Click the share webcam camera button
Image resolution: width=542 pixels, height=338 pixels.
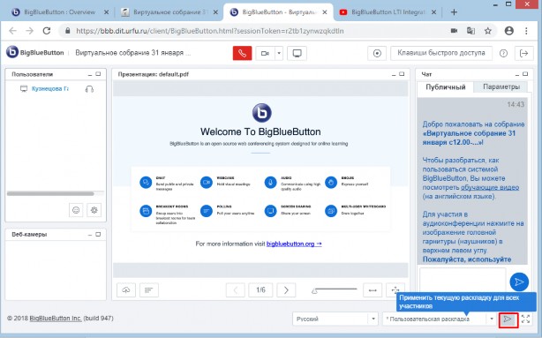(265, 53)
